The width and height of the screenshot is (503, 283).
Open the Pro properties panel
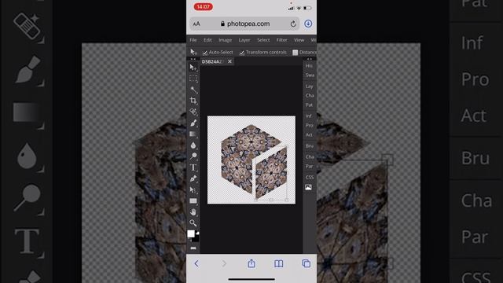[x=309, y=126]
